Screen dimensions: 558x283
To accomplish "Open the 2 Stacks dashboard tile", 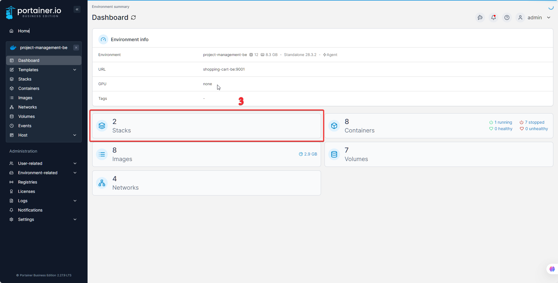I will click(x=207, y=126).
